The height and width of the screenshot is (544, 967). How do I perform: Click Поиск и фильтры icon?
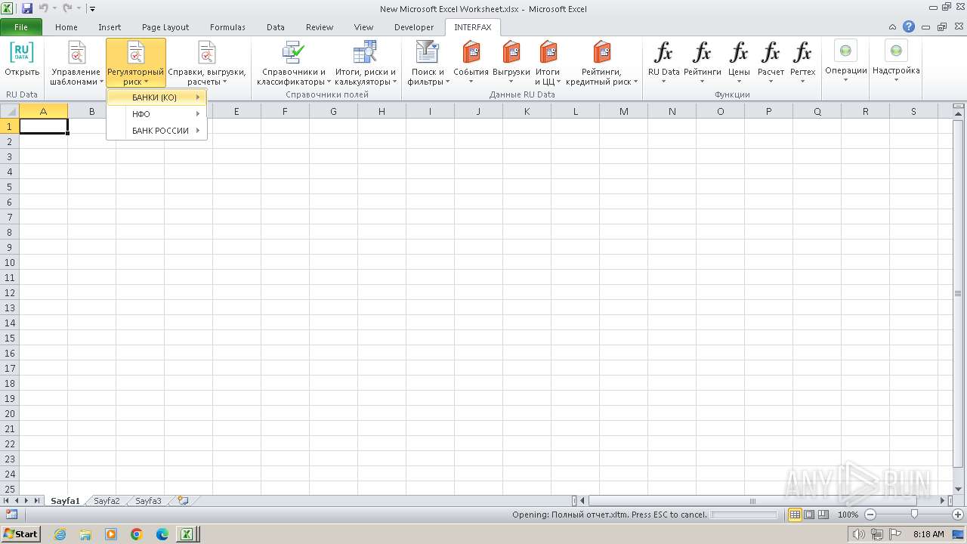[428, 52]
